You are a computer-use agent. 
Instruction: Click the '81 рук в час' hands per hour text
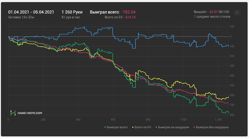pyautogui.click(x=71, y=17)
